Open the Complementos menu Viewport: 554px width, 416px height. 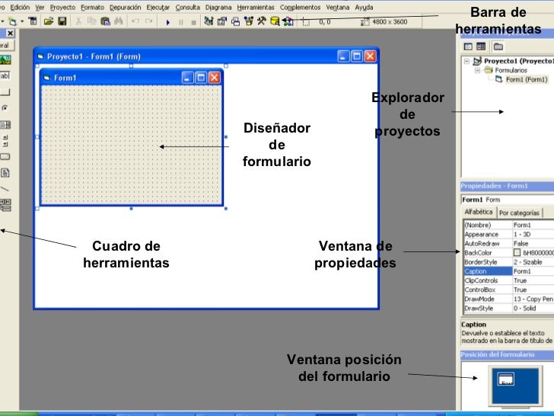click(x=300, y=7)
